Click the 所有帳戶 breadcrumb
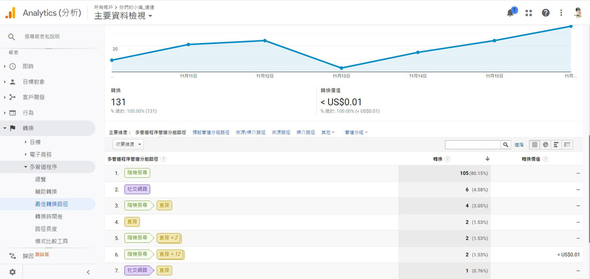The height and width of the screenshot is (279, 590). click(x=103, y=7)
